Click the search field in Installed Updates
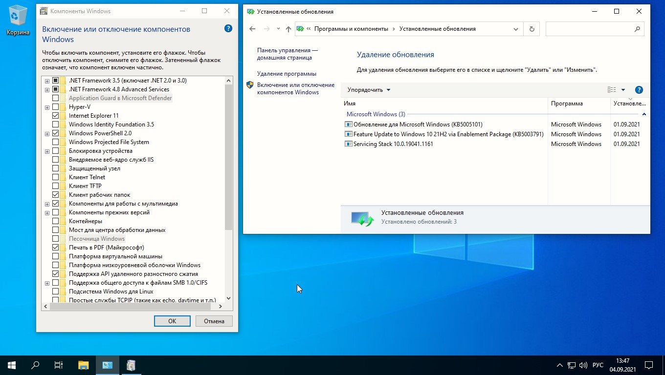This screenshot has width=665, height=375. (589, 29)
